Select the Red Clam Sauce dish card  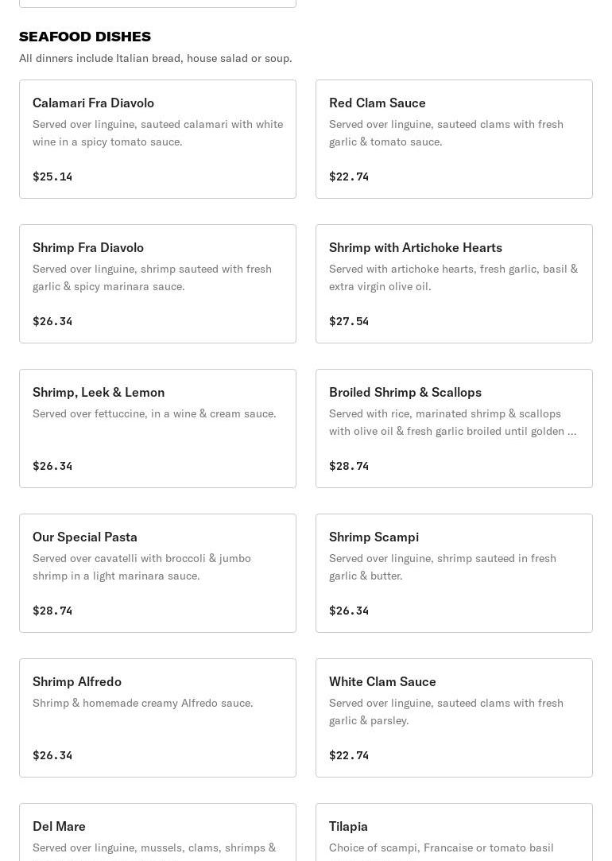pyautogui.click(x=454, y=139)
